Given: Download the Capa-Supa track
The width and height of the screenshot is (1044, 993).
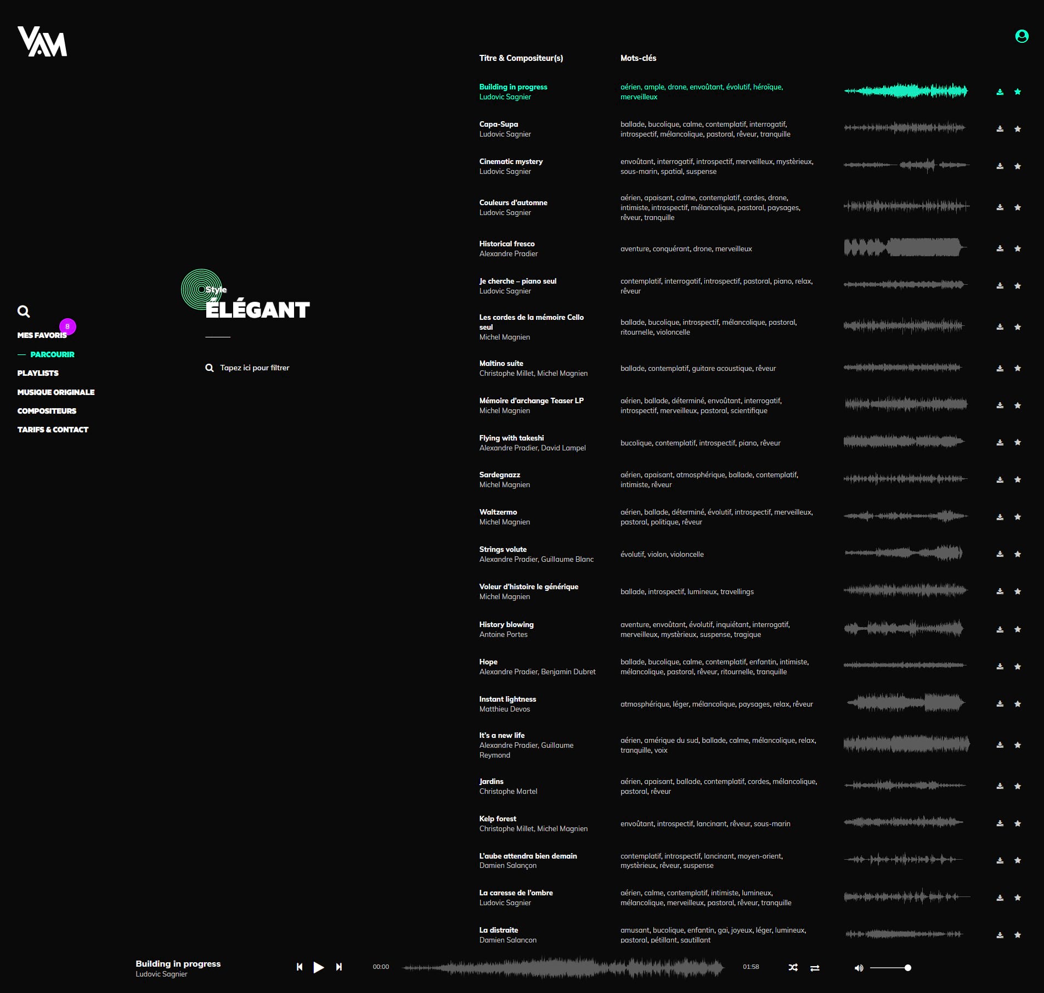Looking at the screenshot, I should [x=1000, y=129].
